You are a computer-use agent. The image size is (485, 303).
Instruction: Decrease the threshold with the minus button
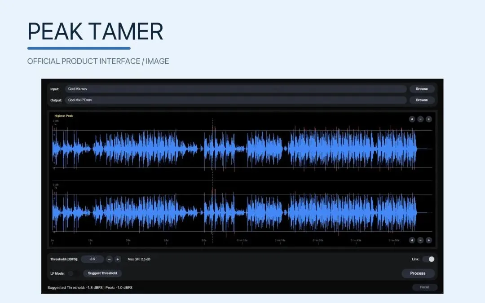point(109,259)
